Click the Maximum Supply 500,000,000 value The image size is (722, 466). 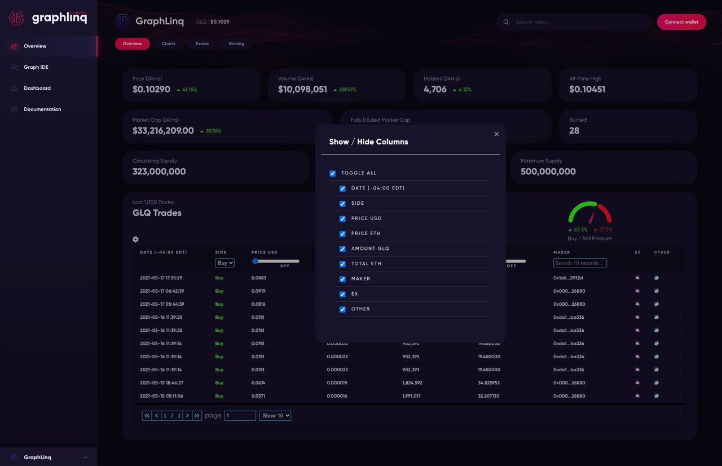click(548, 172)
